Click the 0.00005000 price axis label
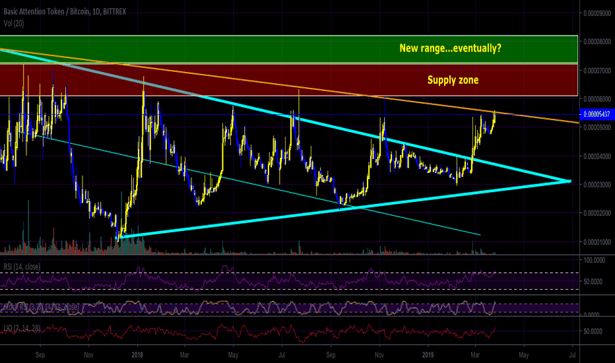The image size is (615, 363). [x=597, y=127]
